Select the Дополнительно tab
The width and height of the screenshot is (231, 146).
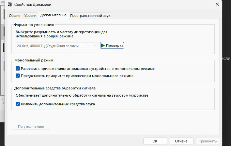coord(53,15)
